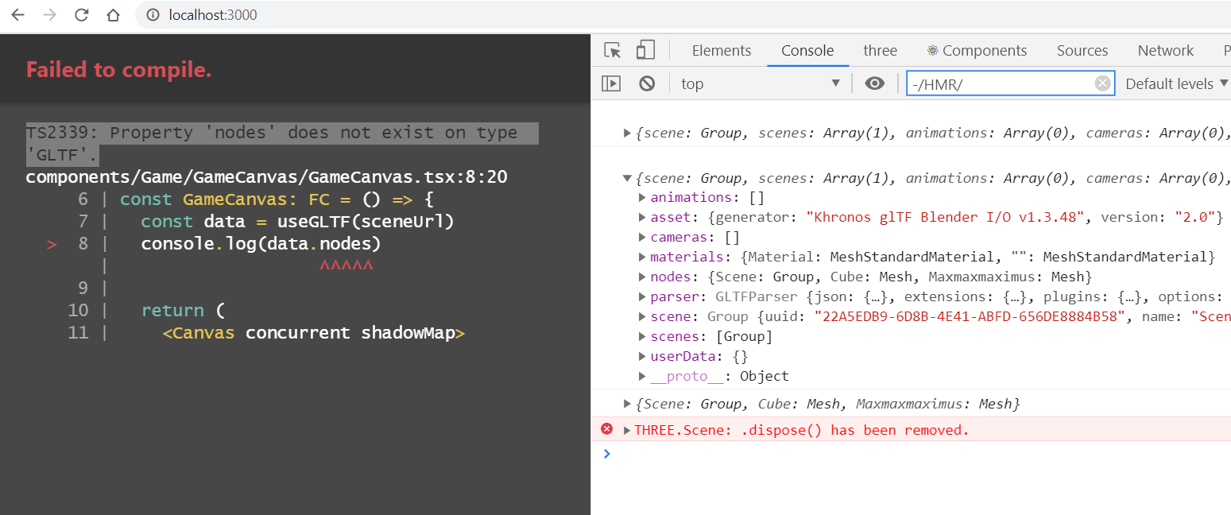Open the Elements tab
Screen dimensions: 1231x515
click(x=721, y=50)
